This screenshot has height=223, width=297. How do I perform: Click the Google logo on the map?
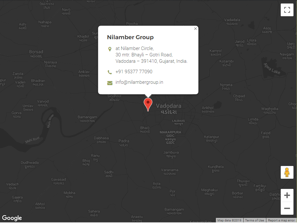coord(12,218)
